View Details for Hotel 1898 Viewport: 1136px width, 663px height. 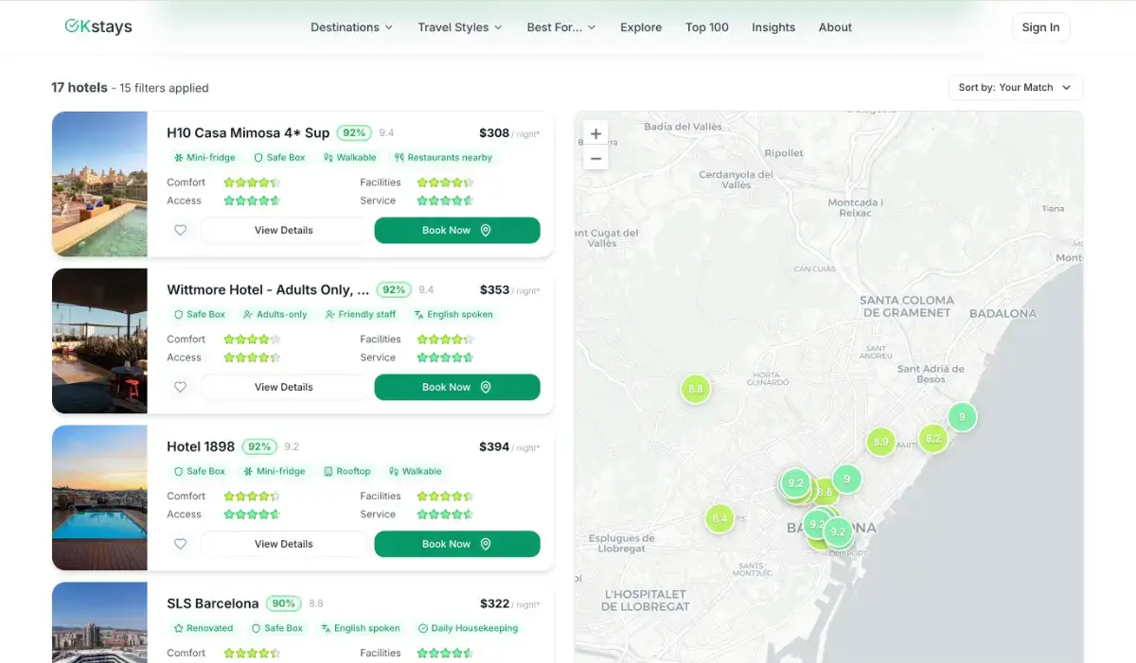[x=283, y=544]
